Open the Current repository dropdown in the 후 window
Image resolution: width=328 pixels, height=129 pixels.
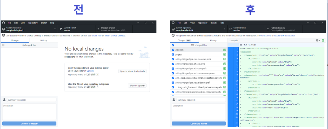(199, 29)
